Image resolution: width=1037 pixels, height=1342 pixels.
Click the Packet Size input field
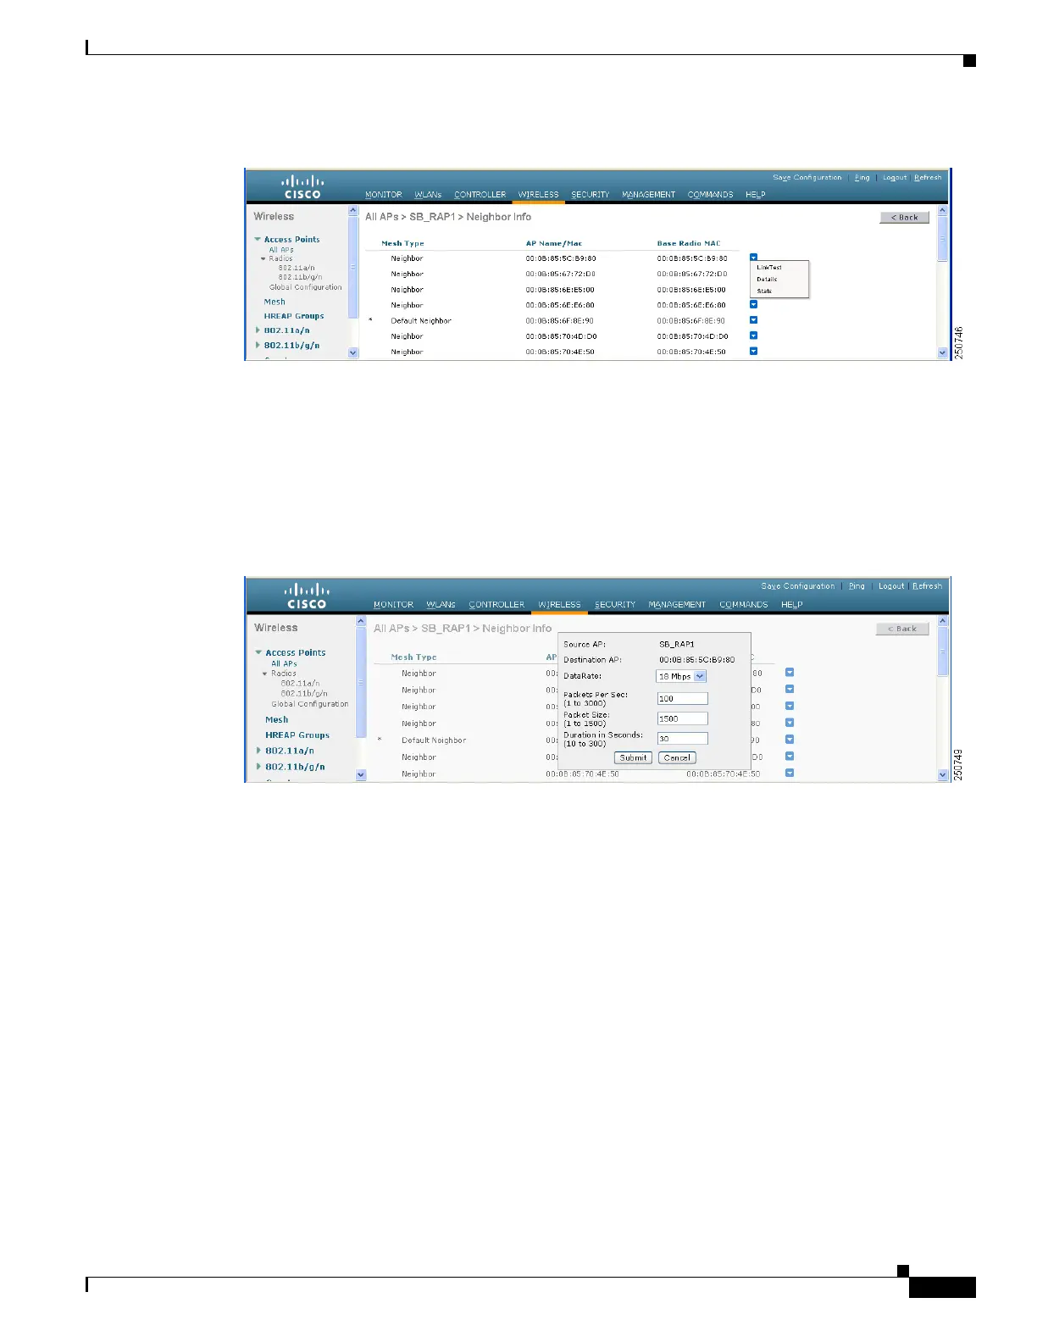tap(682, 718)
